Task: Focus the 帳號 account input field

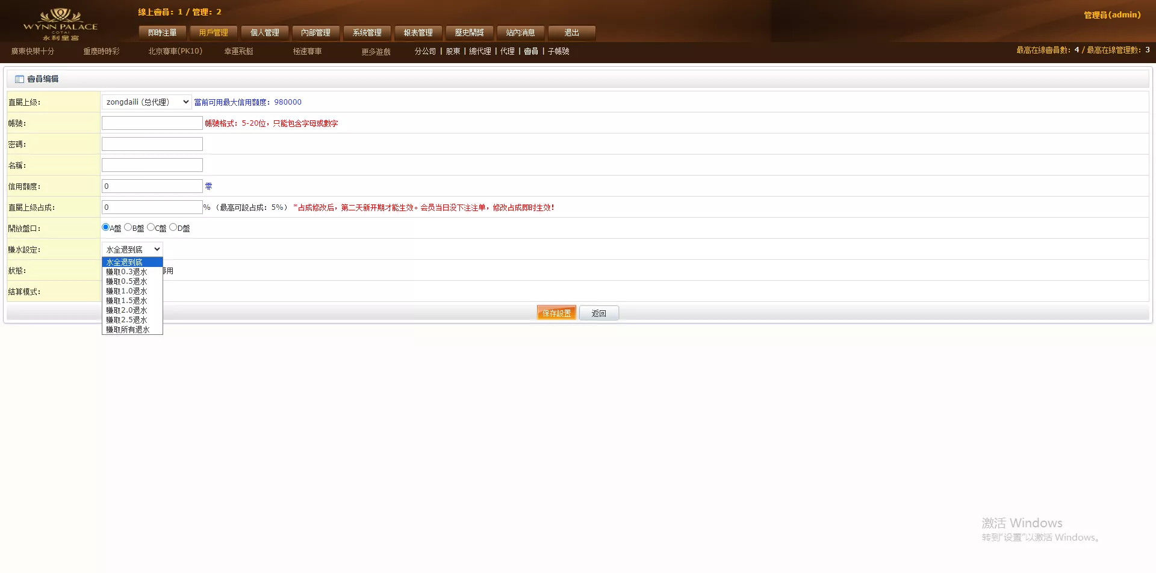Action: (152, 123)
